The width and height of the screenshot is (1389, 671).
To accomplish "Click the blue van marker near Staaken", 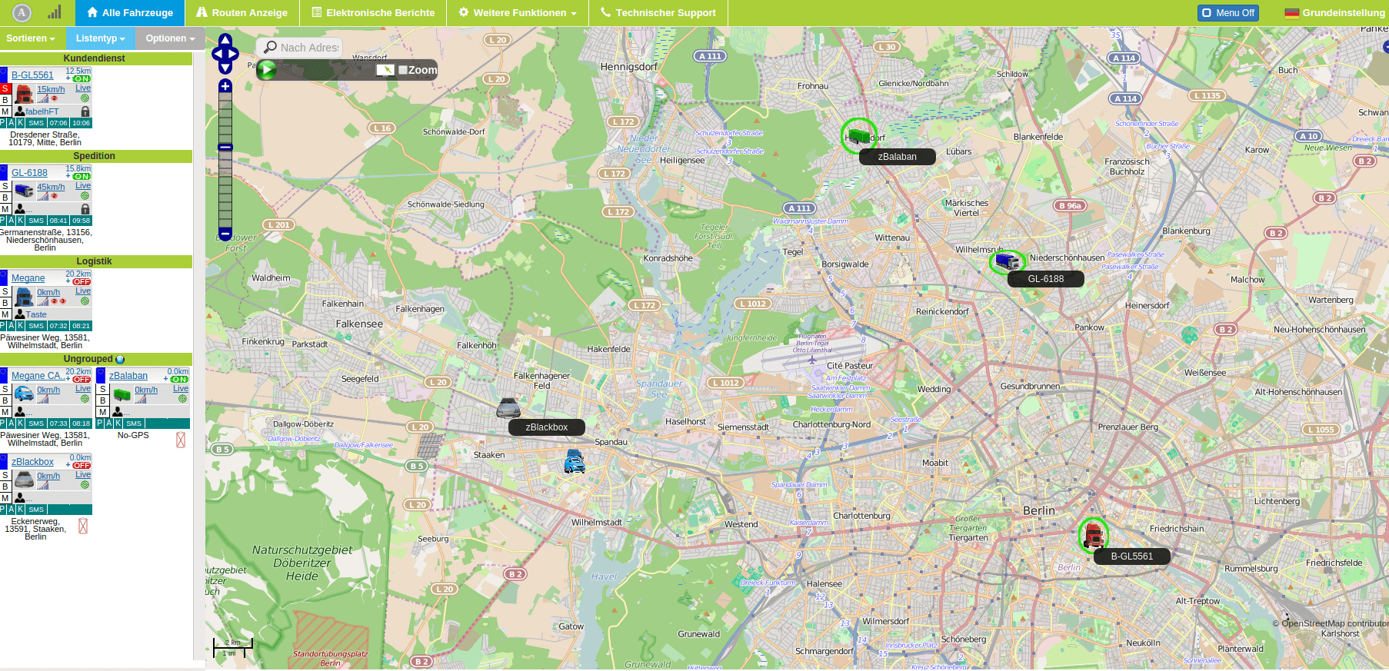I will tap(575, 461).
